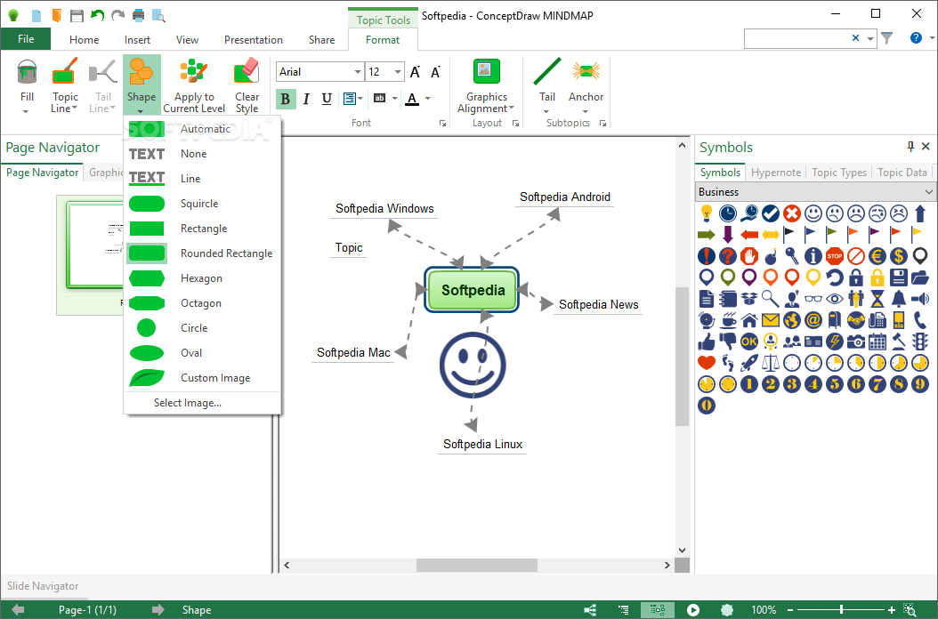938x619 pixels.
Task: Insert the dollar sign symbol
Action: 899,256
